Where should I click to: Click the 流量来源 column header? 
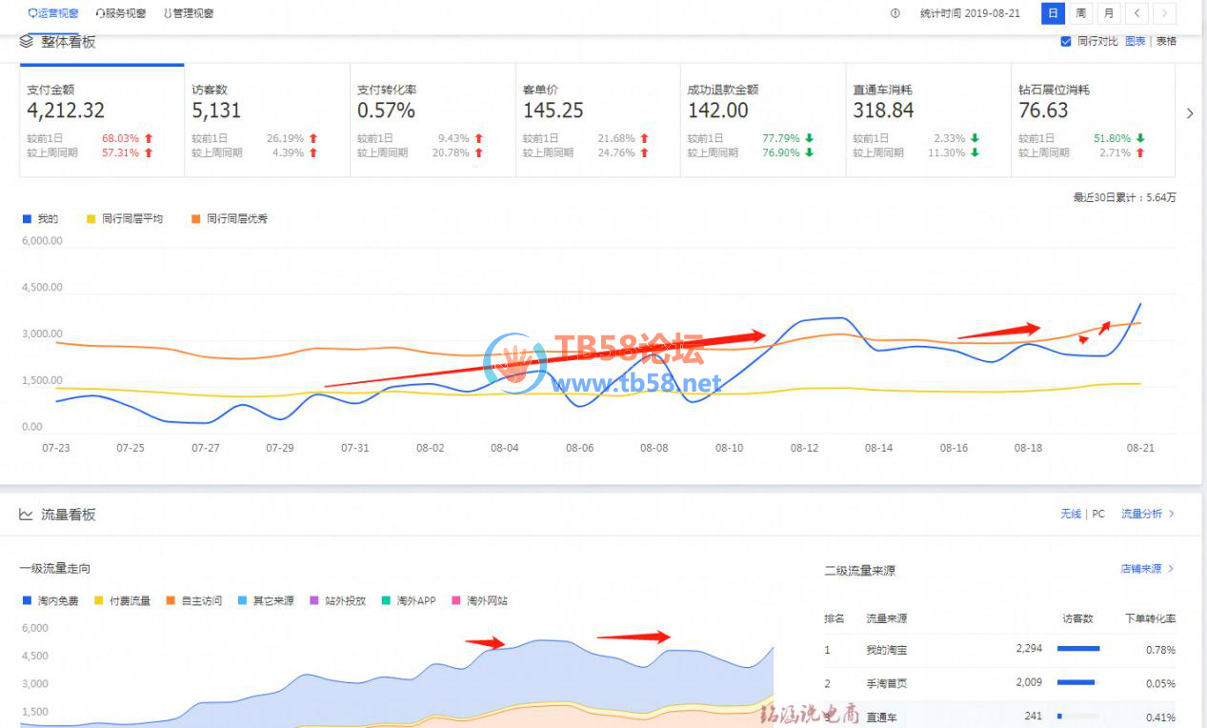[886, 618]
